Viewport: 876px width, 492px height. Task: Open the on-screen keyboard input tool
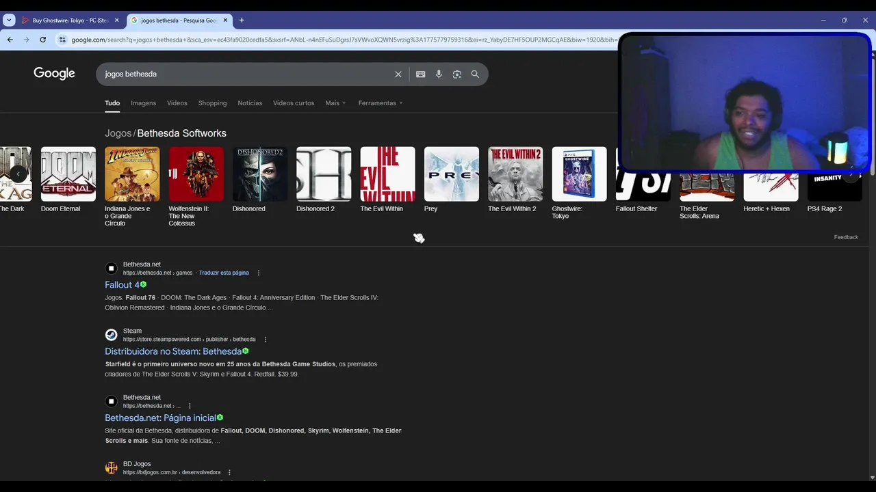tap(420, 74)
